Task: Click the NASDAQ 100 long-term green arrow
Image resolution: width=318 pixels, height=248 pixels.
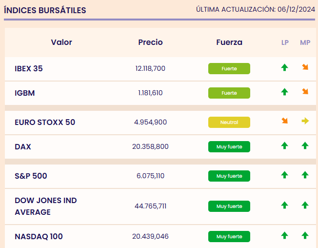Action: pyautogui.click(x=285, y=236)
